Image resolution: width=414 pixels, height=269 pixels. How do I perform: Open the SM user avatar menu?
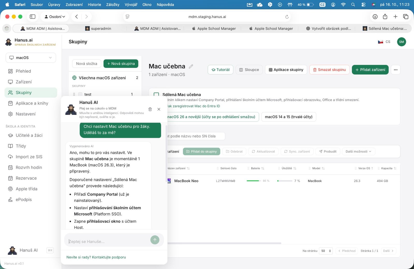pos(402,42)
